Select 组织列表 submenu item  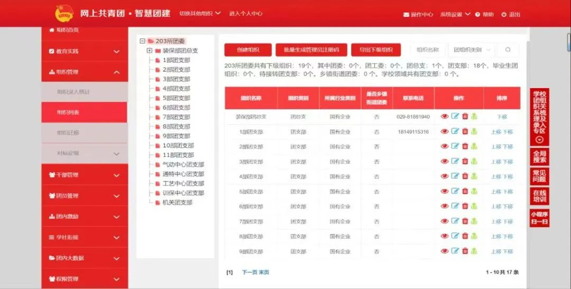(x=85, y=113)
